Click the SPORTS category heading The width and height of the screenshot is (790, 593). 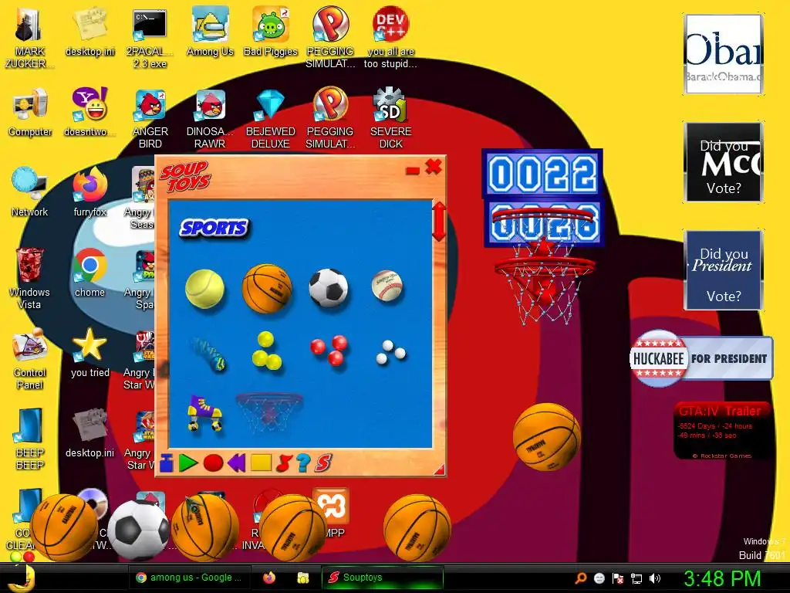(214, 228)
